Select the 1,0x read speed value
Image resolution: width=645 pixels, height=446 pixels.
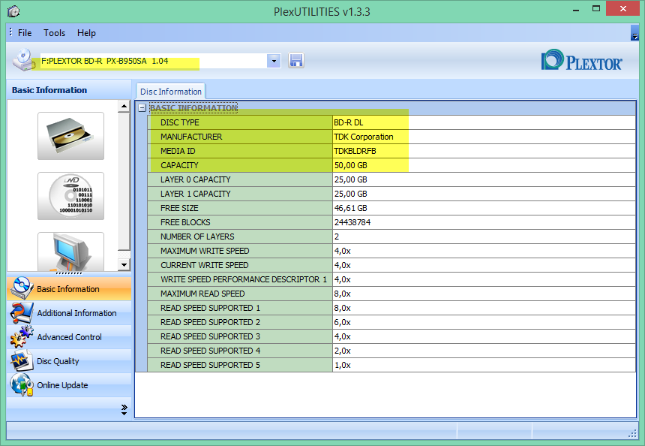(484, 365)
